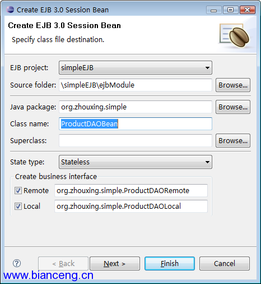The image size is (261, 284).
Task: Click the Eclipse icon in title bar
Action: click(10, 10)
